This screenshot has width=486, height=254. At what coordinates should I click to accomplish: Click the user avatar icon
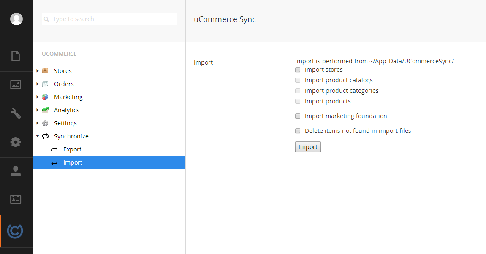16,19
